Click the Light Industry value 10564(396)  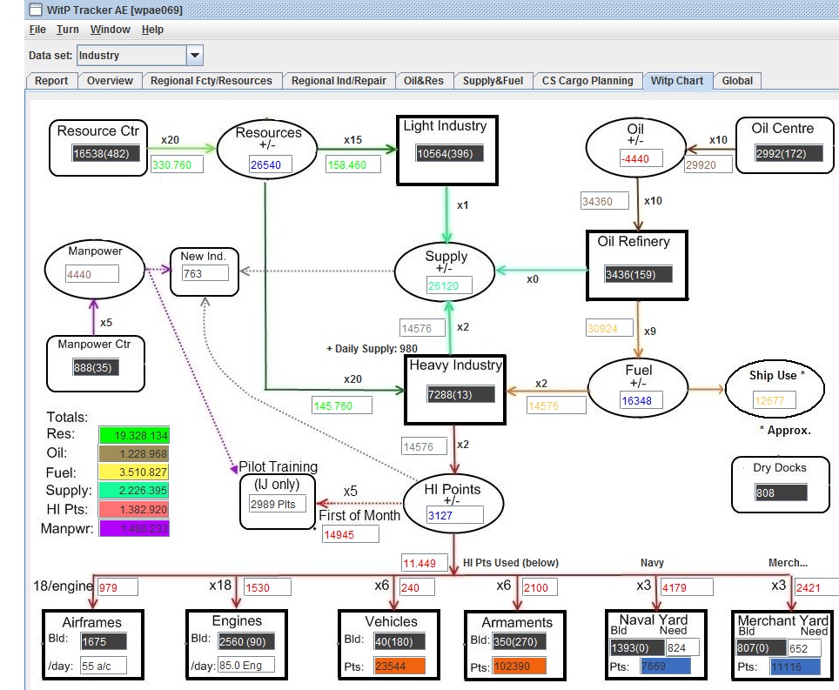[449, 153]
